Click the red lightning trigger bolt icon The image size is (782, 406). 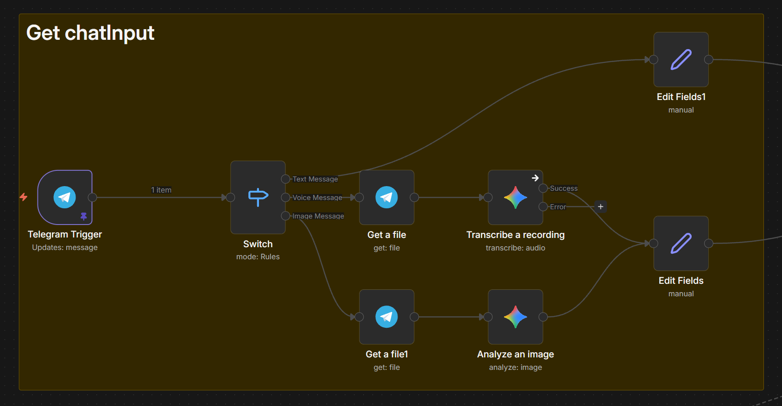click(x=24, y=197)
